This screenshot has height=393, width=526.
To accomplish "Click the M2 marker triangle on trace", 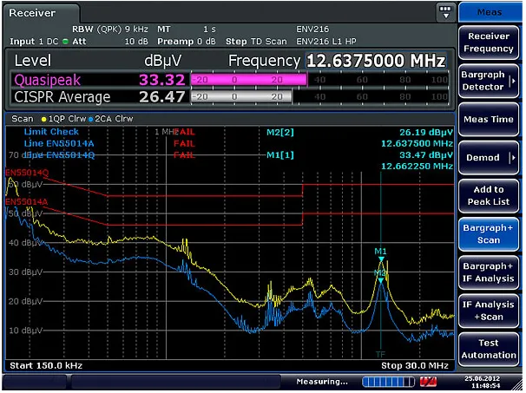I will (x=381, y=280).
